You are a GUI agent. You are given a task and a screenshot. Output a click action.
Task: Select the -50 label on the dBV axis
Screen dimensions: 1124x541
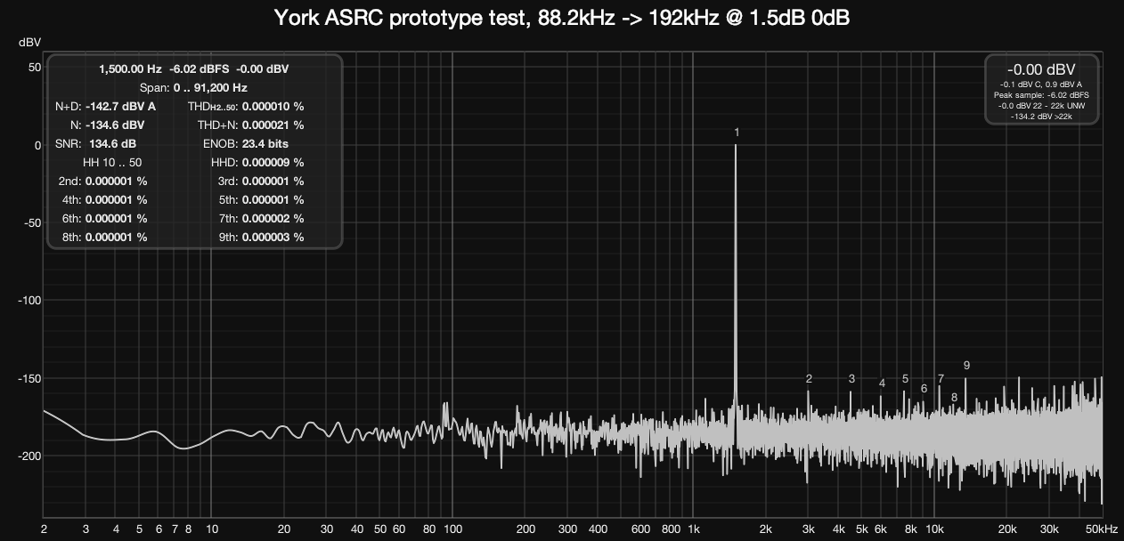pyautogui.click(x=32, y=222)
